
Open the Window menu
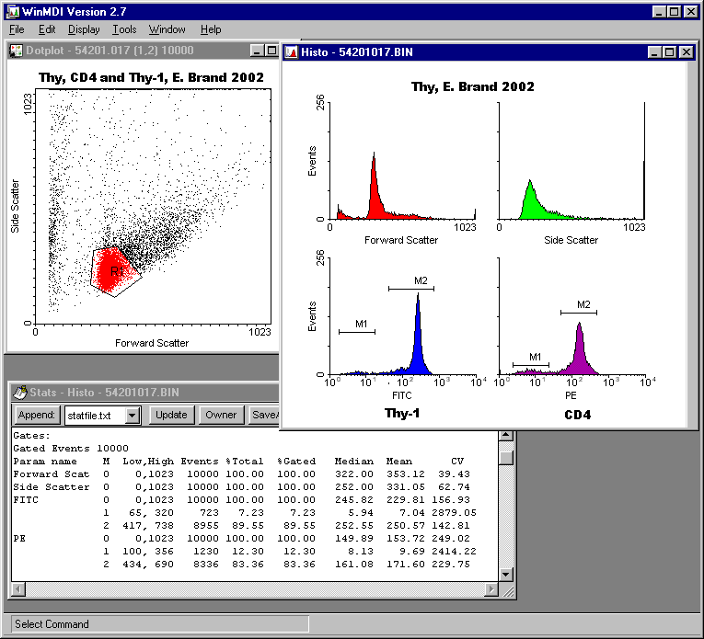(167, 29)
